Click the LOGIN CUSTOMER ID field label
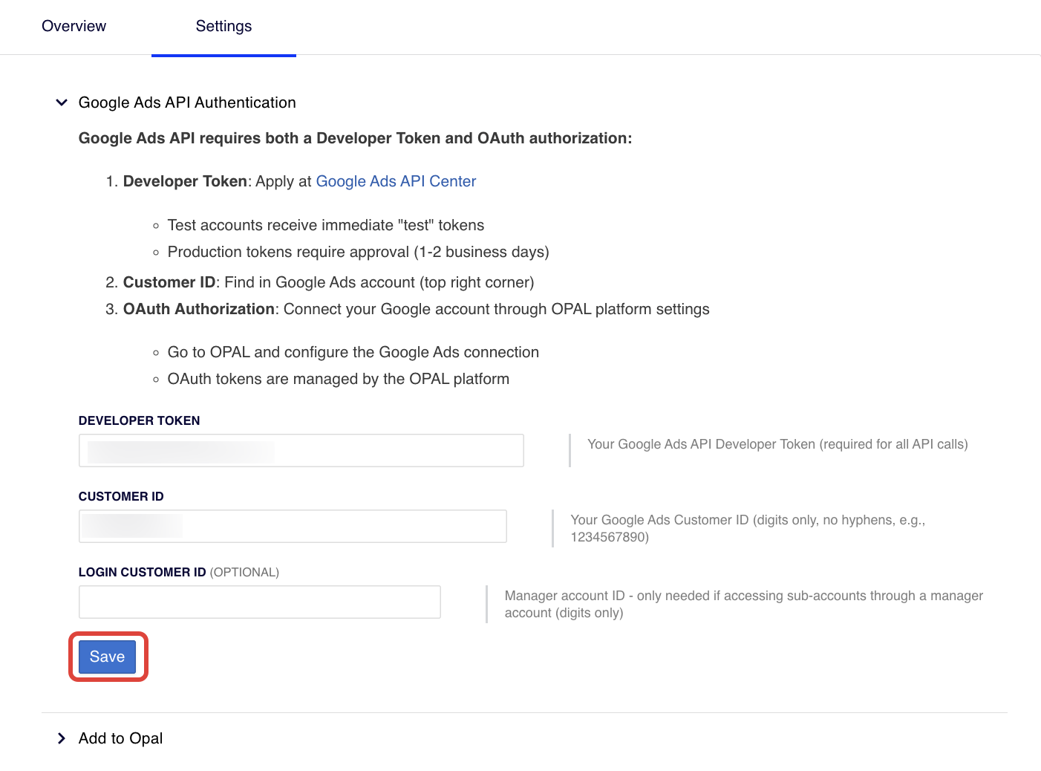Viewport: 1041px width, 771px height. point(142,572)
